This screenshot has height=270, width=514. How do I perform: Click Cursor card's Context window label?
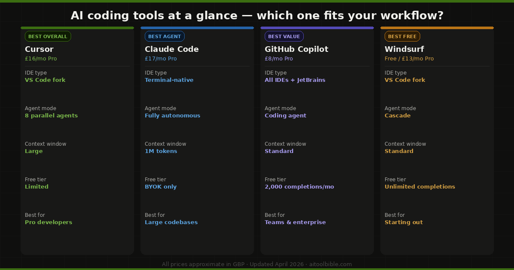tap(45, 144)
